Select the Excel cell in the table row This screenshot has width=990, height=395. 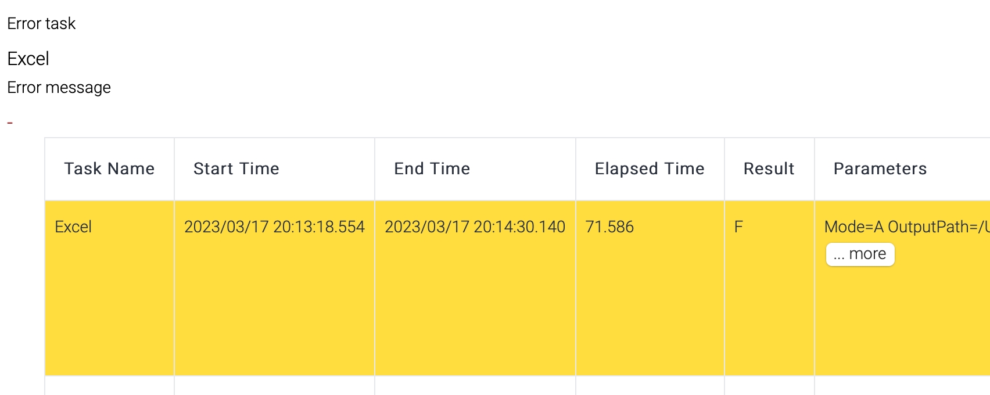pyautogui.click(x=73, y=227)
